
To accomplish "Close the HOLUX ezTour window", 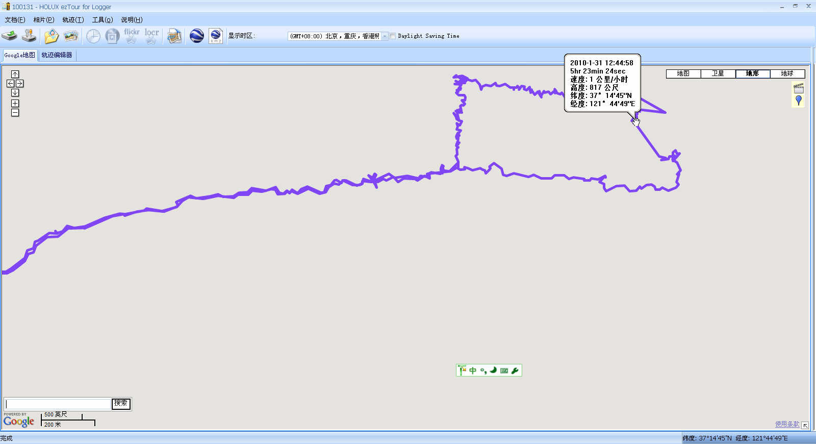I will click(x=808, y=6).
